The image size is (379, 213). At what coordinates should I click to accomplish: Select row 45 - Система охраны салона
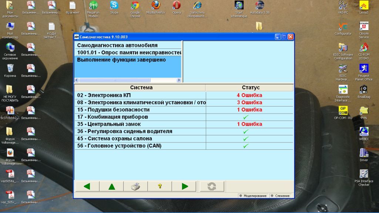click(184, 139)
